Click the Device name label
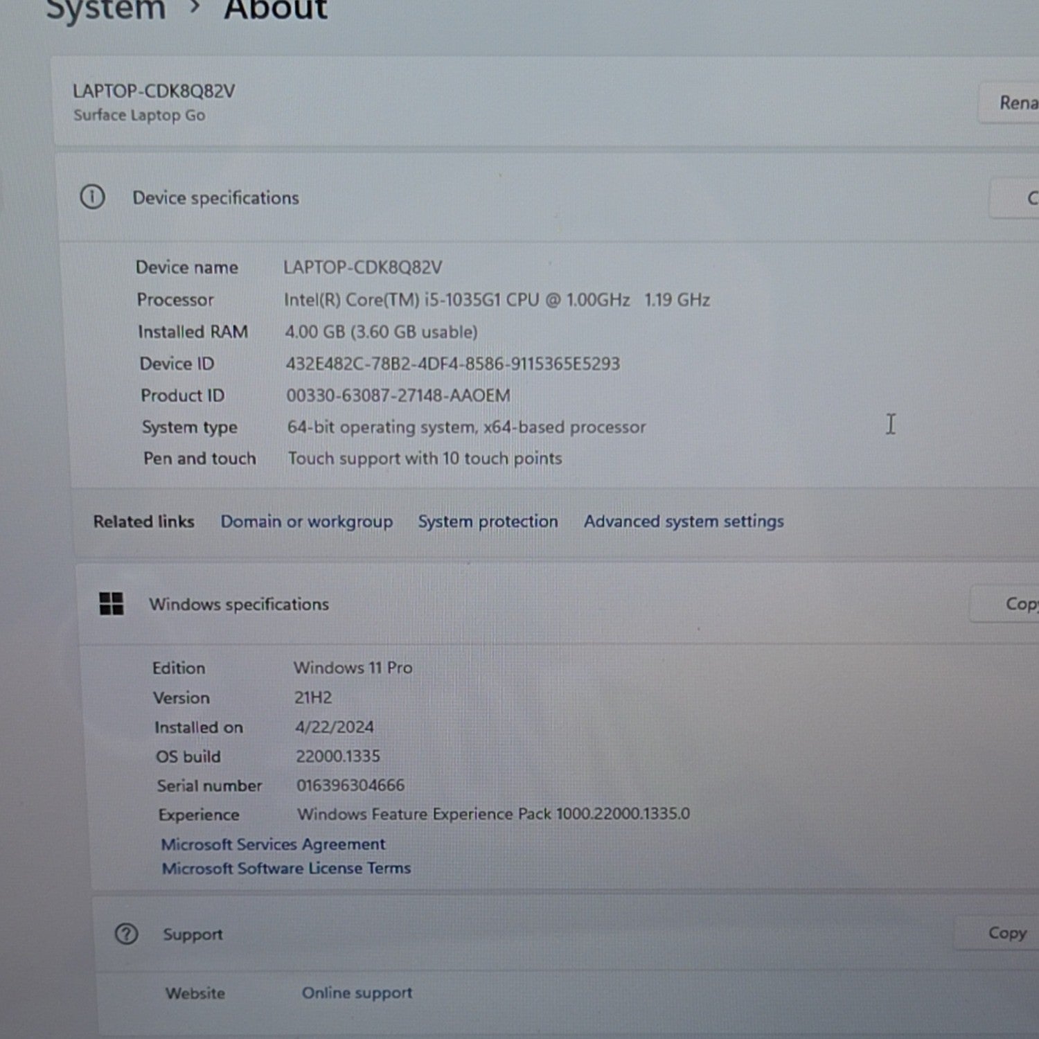The width and height of the screenshot is (1039, 1039). point(187,267)
